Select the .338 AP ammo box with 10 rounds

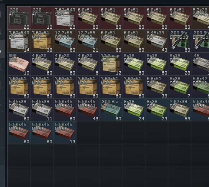point(42,18)
